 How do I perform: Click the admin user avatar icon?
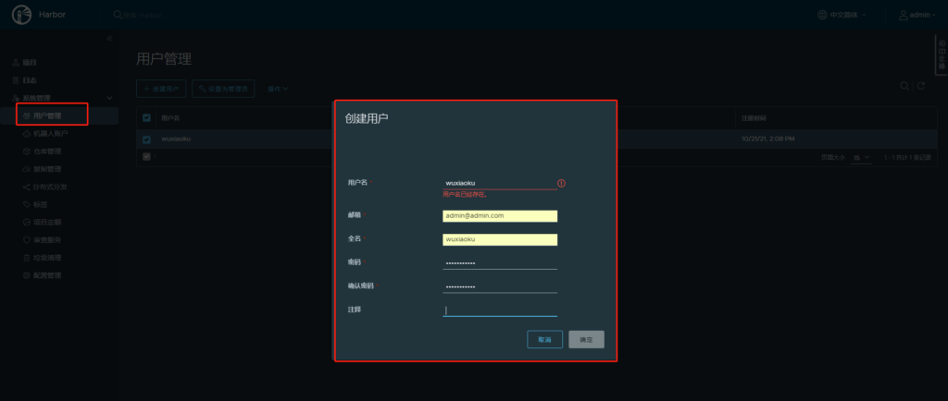[903, 15]
